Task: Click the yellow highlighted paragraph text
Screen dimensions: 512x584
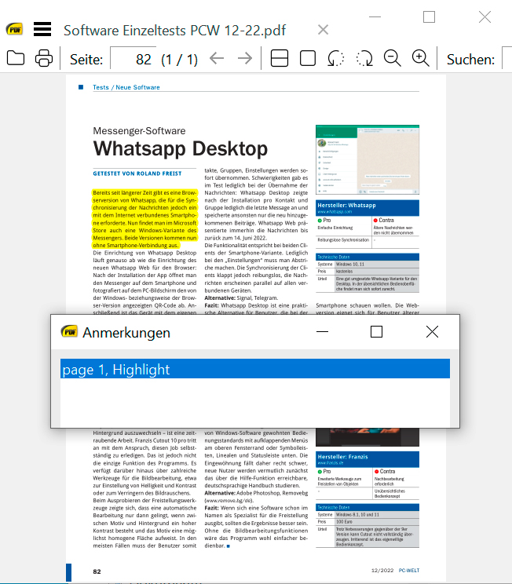Action: (144, 219)
